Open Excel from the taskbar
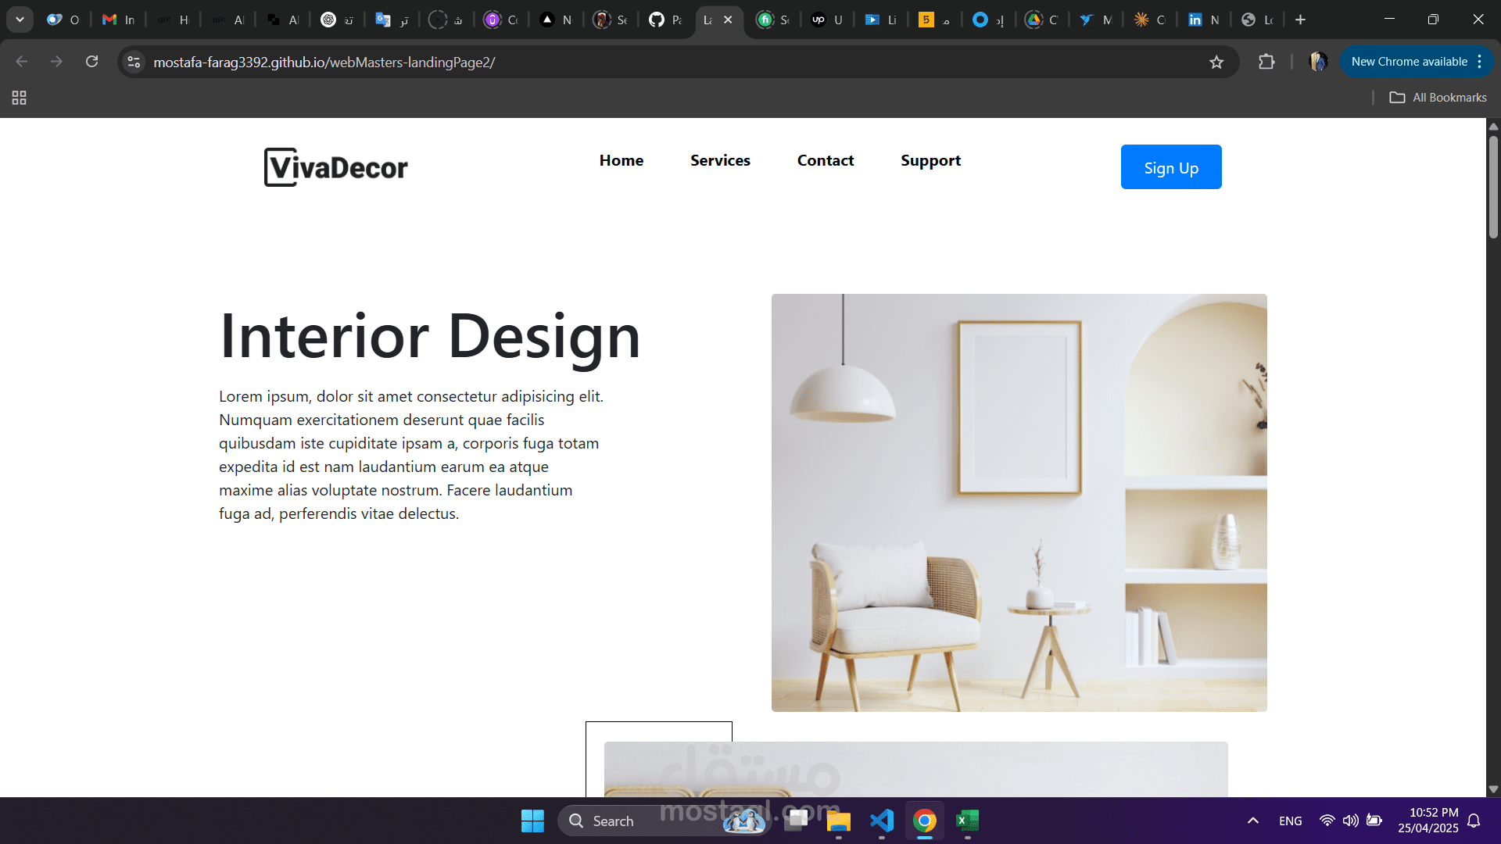1501x844 pixels. (x=966, y=821)
